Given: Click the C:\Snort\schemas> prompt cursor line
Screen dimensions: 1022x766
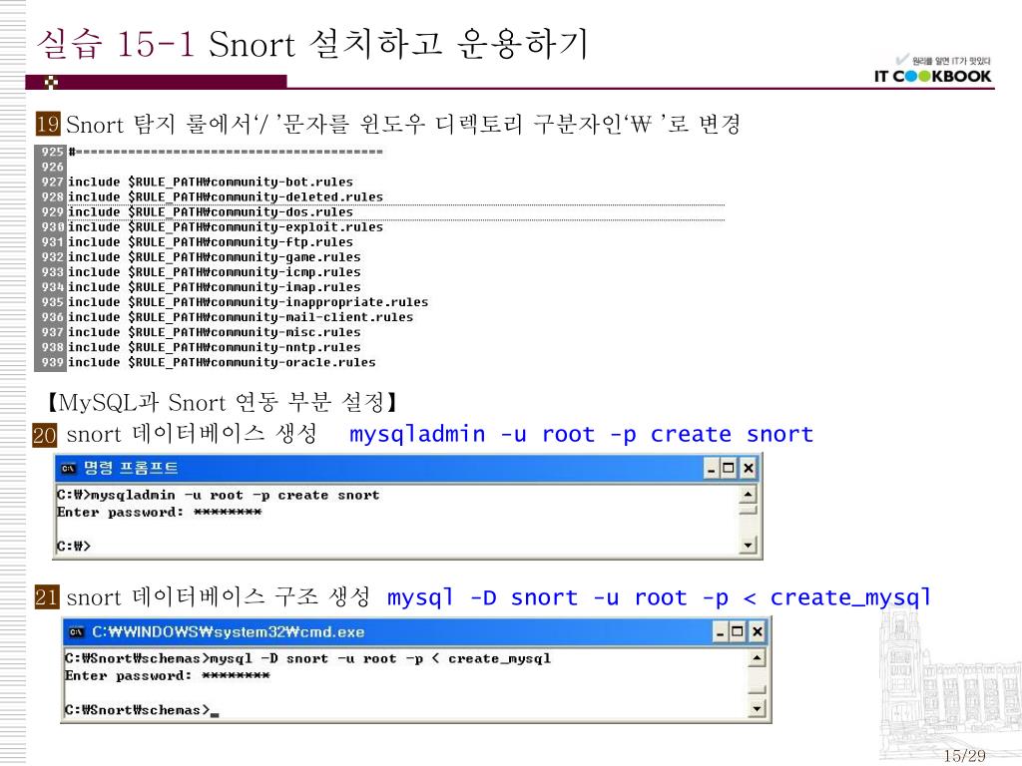Looking at the screenshot, I should click(x=142, y=710).
